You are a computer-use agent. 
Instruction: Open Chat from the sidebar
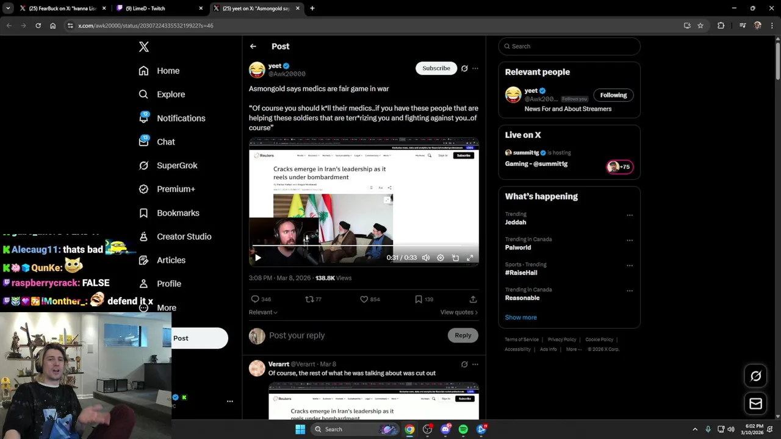157,141
